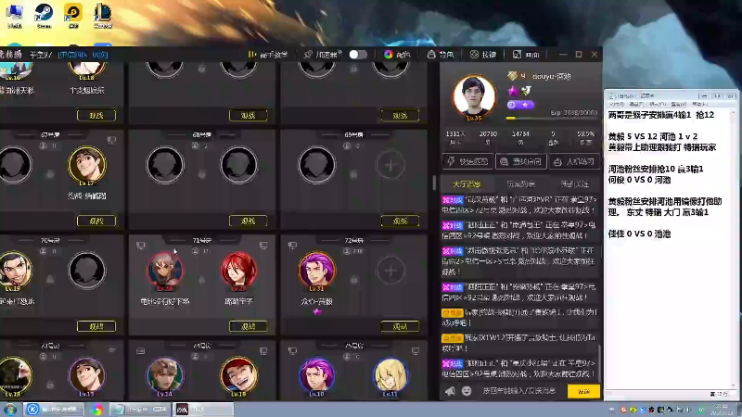Click Notepad line '何俊 0 VS 0 河池'
This screenshot has height=417, width=742.
(639, 180)
